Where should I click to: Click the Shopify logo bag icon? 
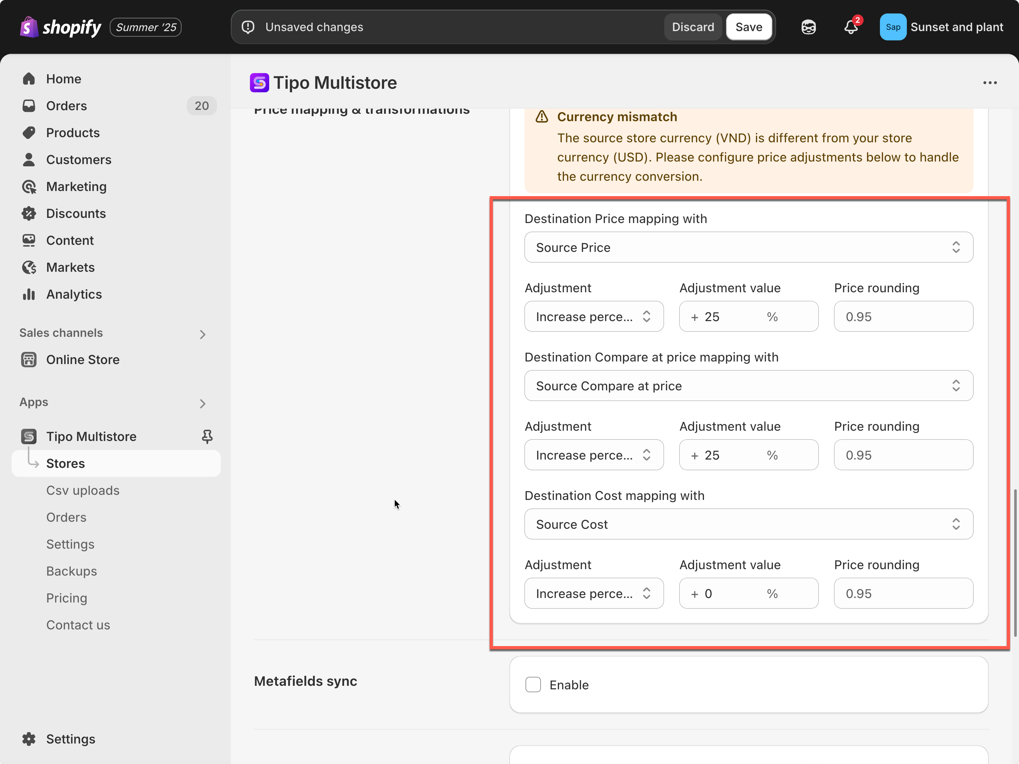coord(29,27)
